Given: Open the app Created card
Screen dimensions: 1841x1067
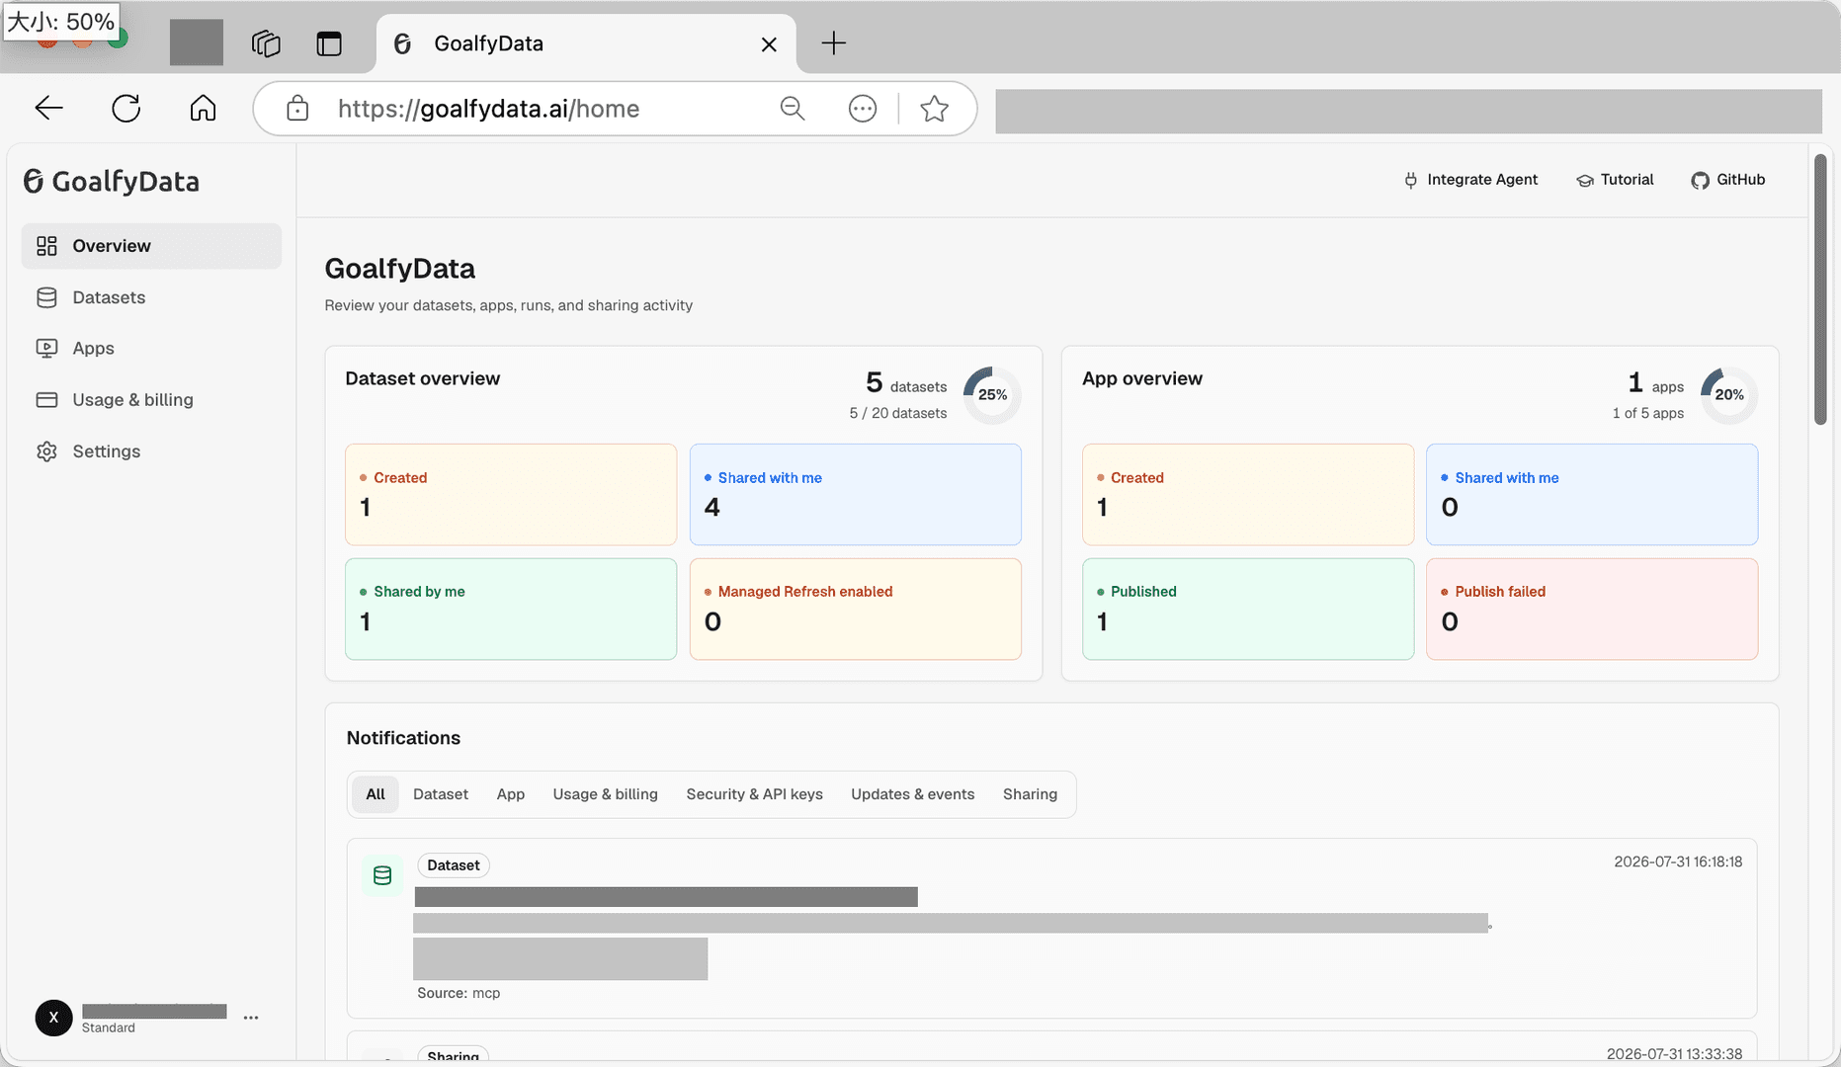Looking at the screenshot, I should [1248, 494].
